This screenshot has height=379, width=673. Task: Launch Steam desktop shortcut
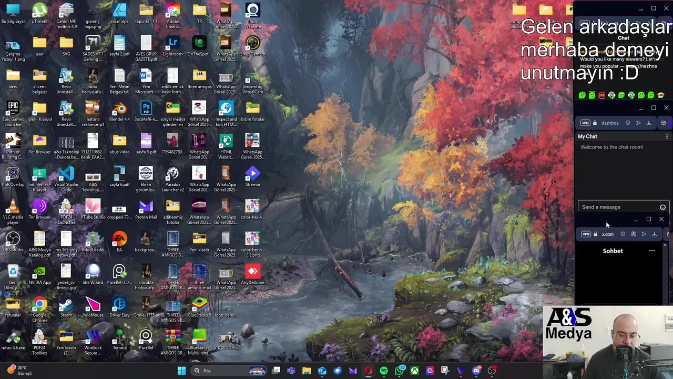[x=66, y=307]
